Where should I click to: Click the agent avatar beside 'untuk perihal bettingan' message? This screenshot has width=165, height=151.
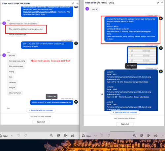(161, 19)
